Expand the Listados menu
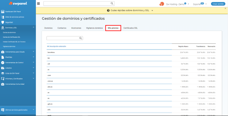 point(33,68)
